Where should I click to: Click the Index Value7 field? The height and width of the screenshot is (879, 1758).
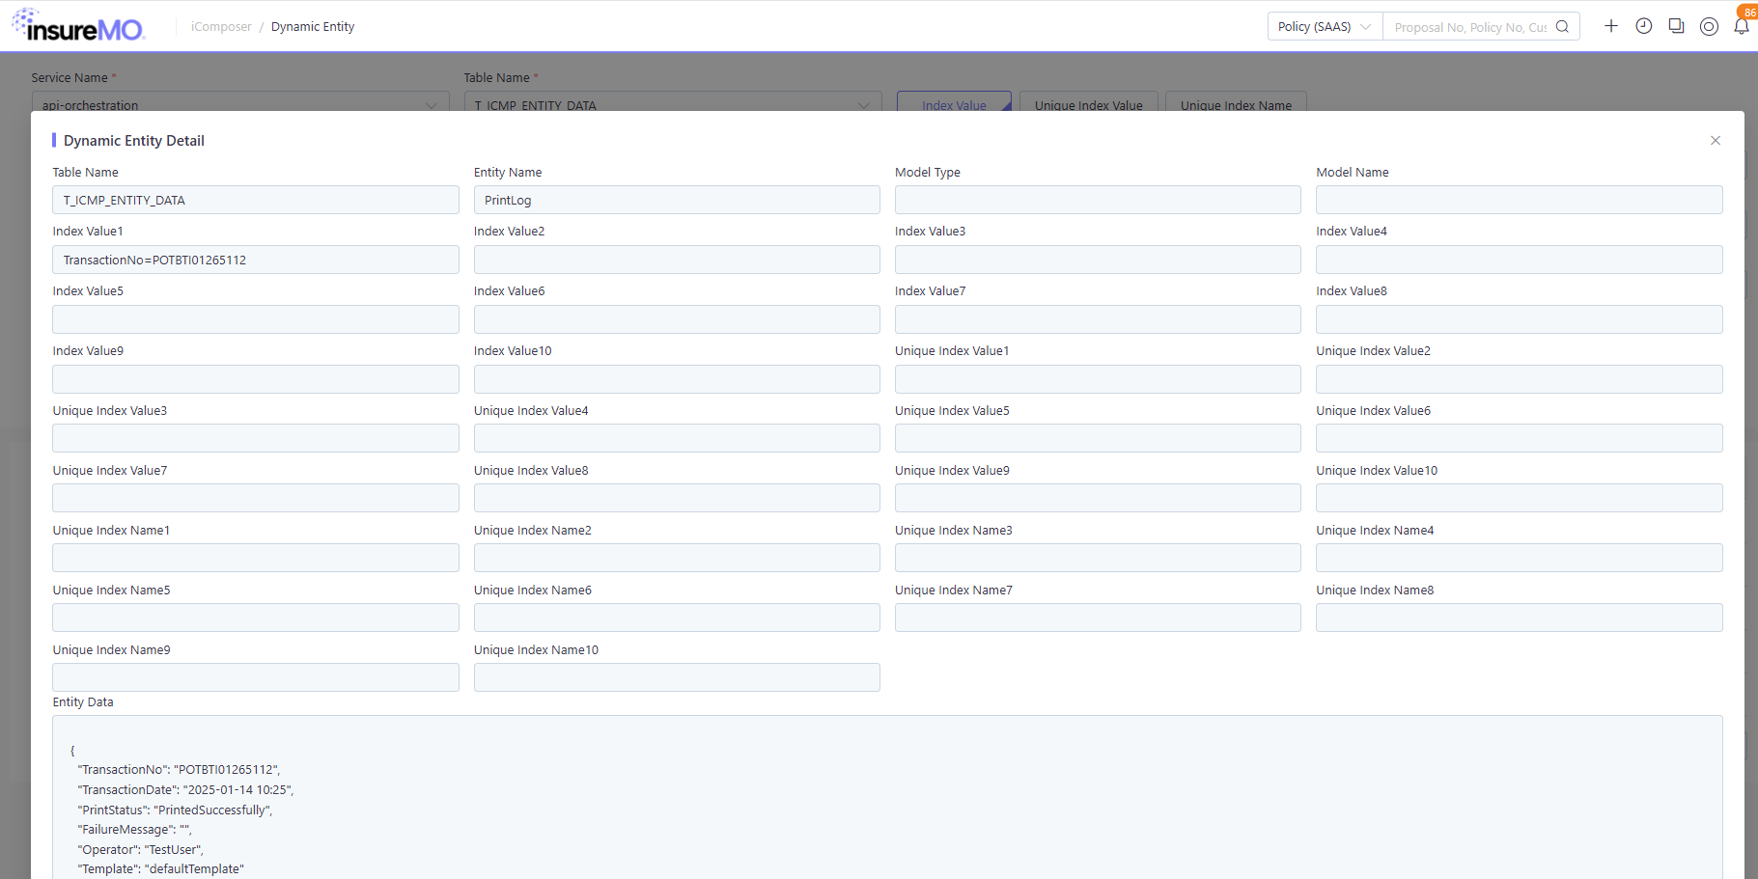pos(1098,319)
